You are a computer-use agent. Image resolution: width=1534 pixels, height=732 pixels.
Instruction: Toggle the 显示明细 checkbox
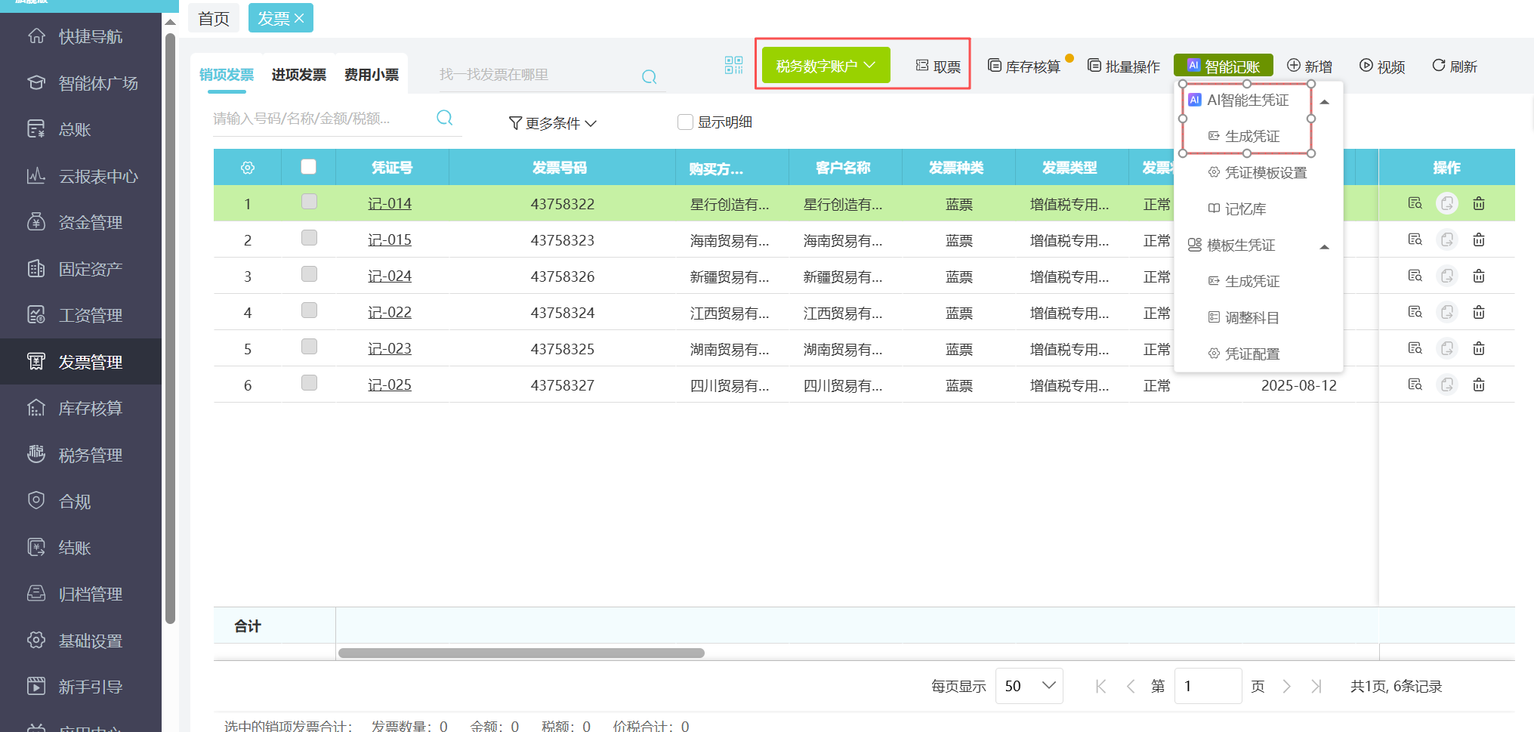click(x=685, y=122)
